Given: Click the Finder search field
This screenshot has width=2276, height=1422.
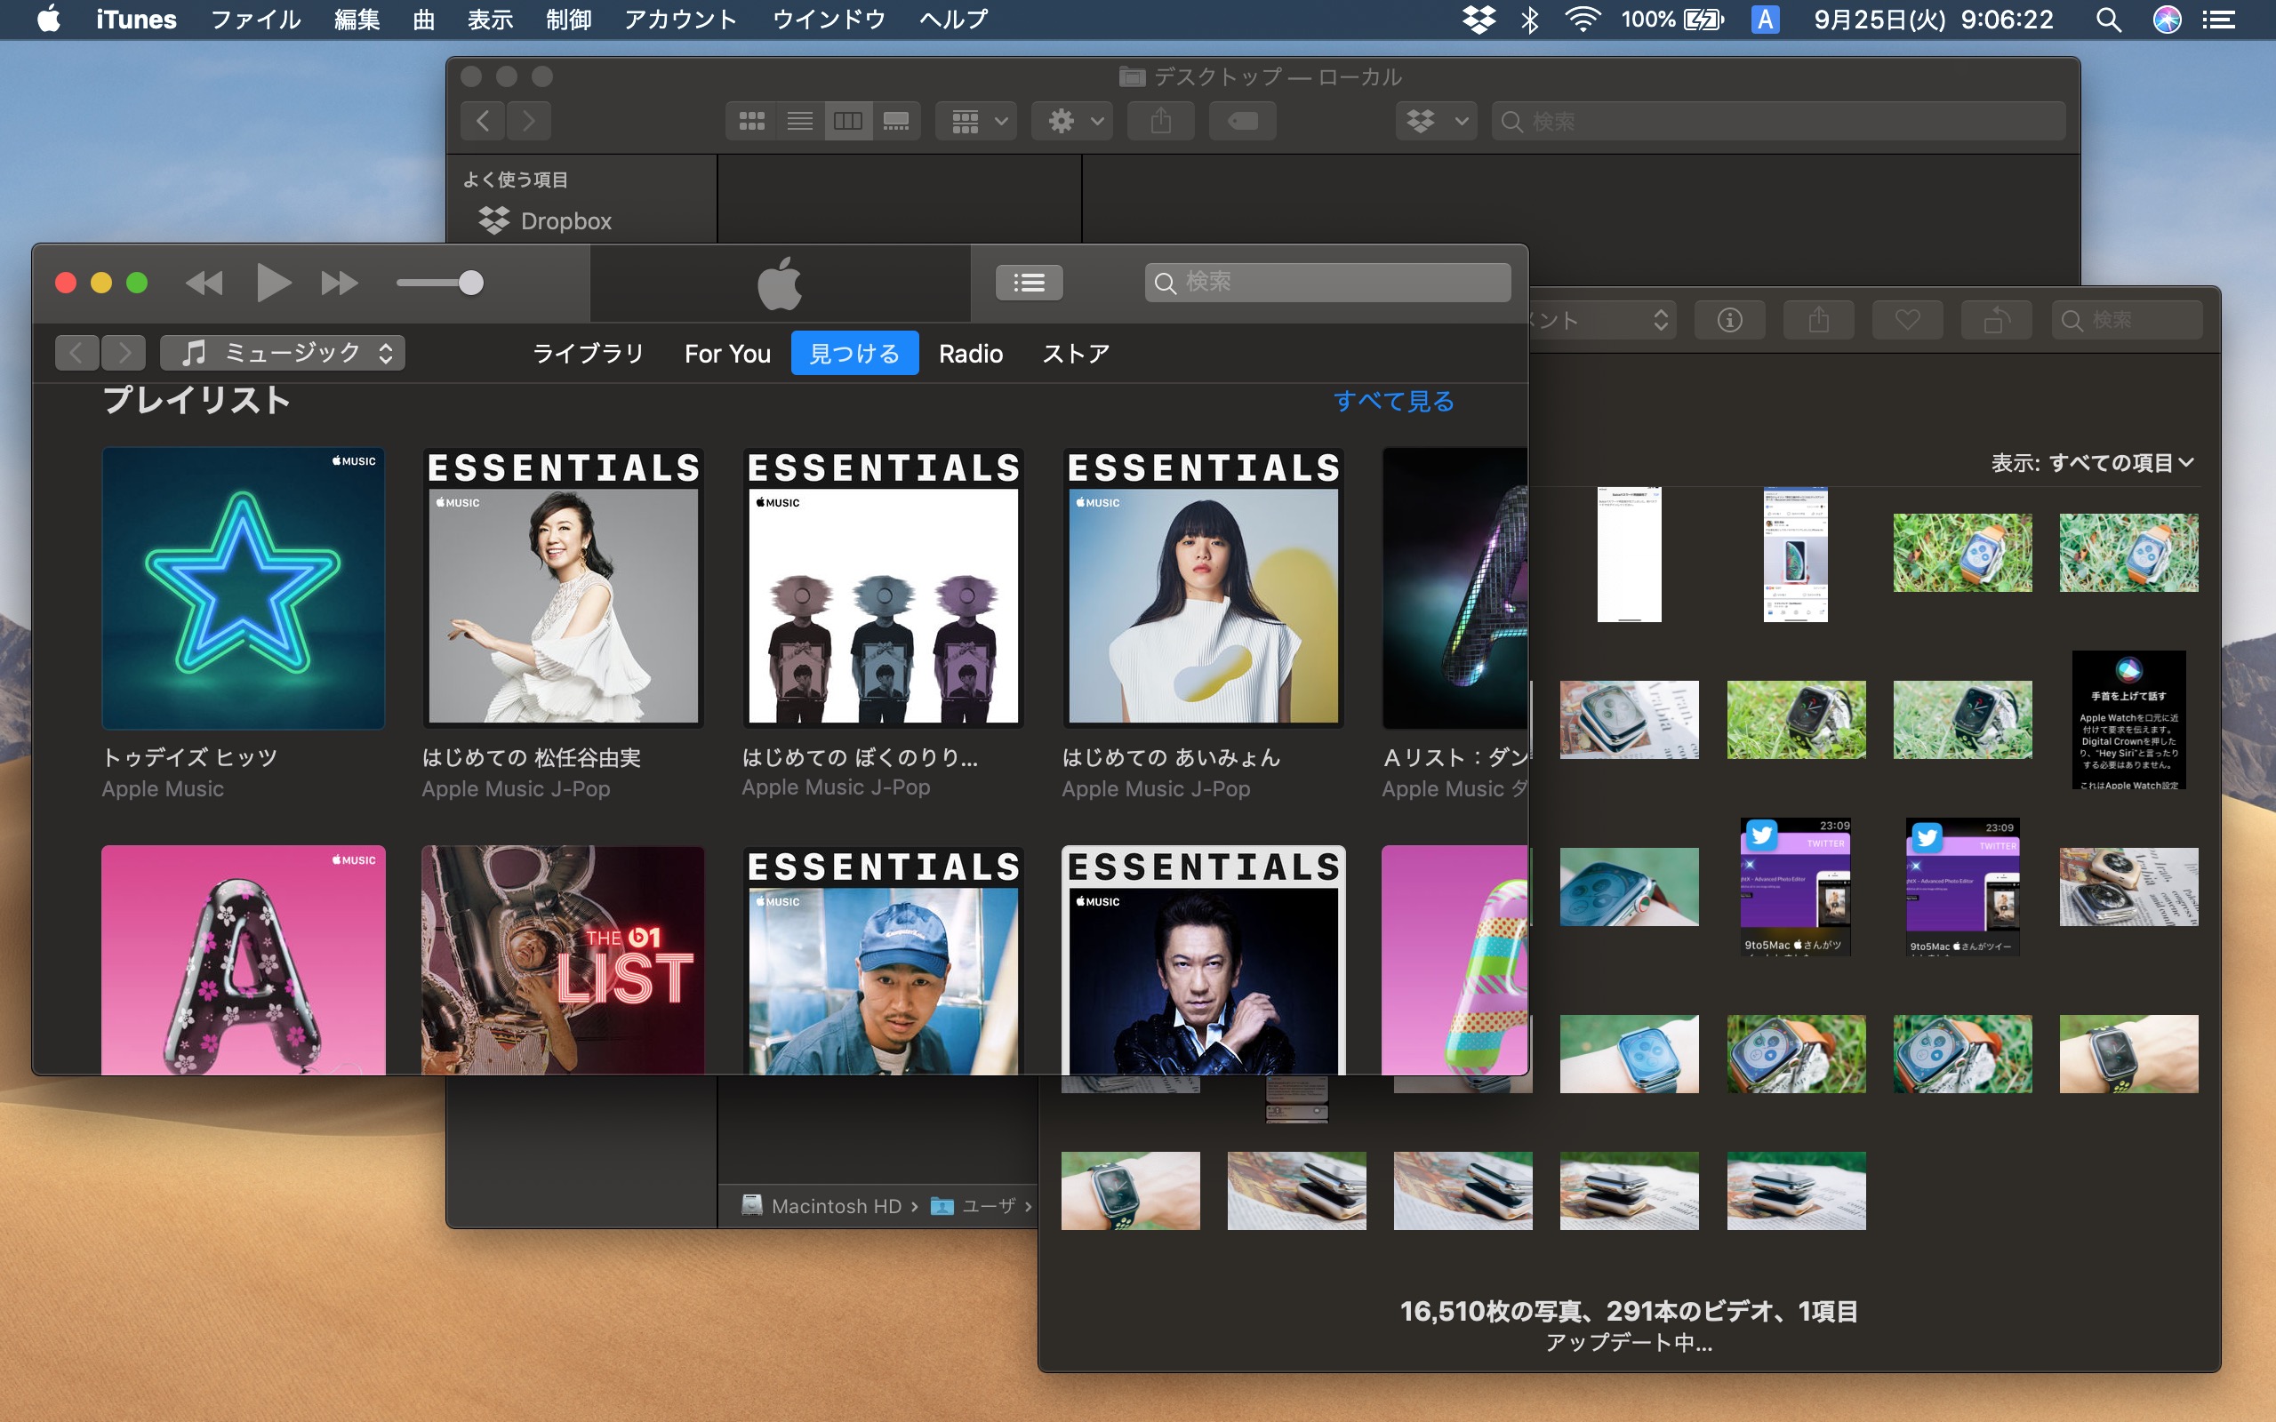Looking at the screenshot, I should 1778,122.
